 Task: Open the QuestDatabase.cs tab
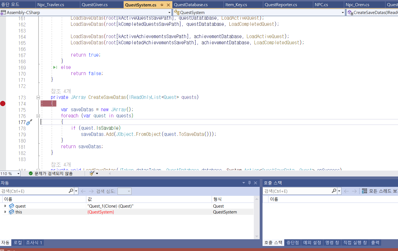[x=191, y=5]
